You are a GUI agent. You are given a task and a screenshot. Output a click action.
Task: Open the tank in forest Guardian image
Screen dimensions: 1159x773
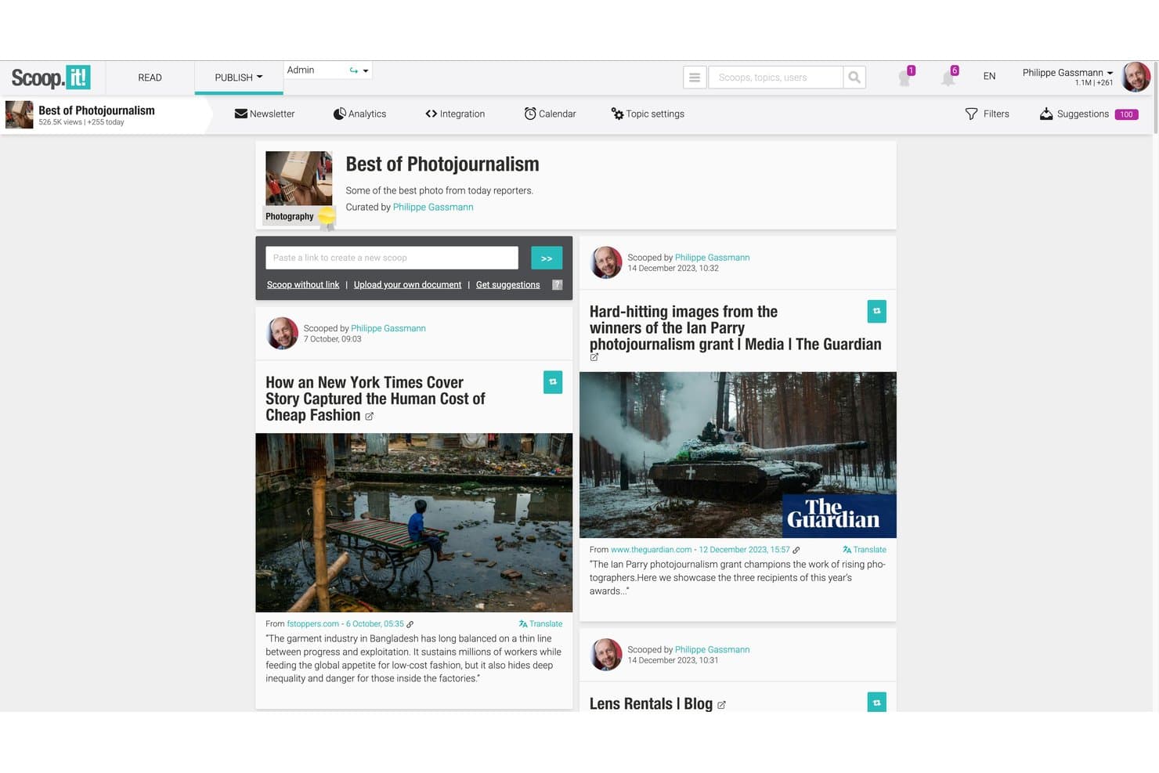[738, 455]
